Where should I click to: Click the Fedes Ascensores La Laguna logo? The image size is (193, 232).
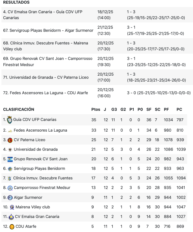click(x=10, y=130)
